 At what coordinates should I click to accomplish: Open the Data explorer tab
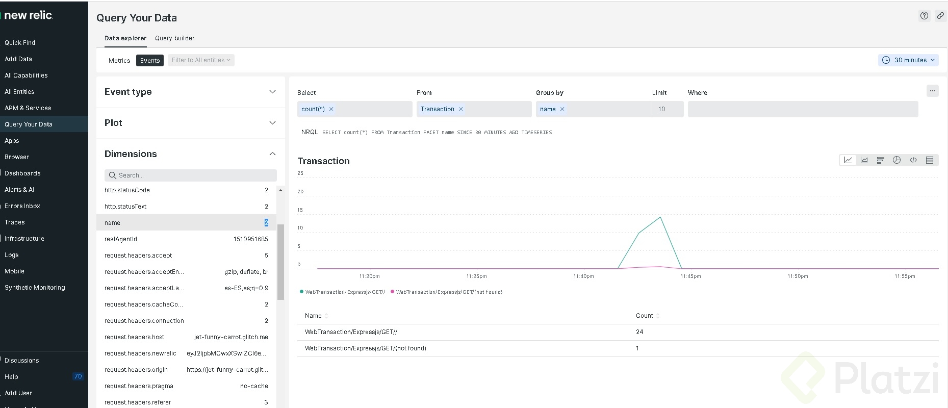[125, 38]
